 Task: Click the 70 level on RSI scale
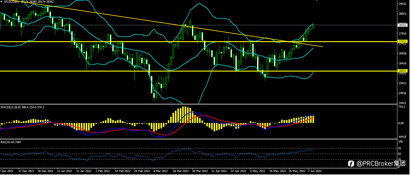[400, 148]
